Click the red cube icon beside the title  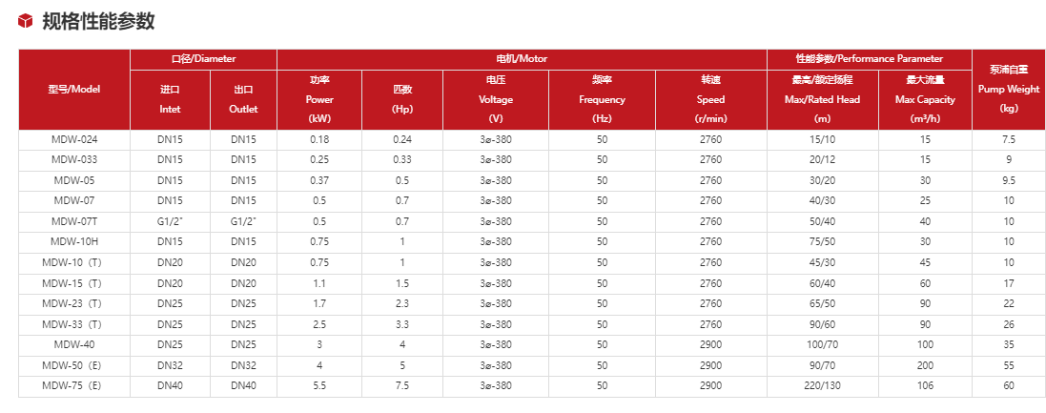(x=26, y=22)
